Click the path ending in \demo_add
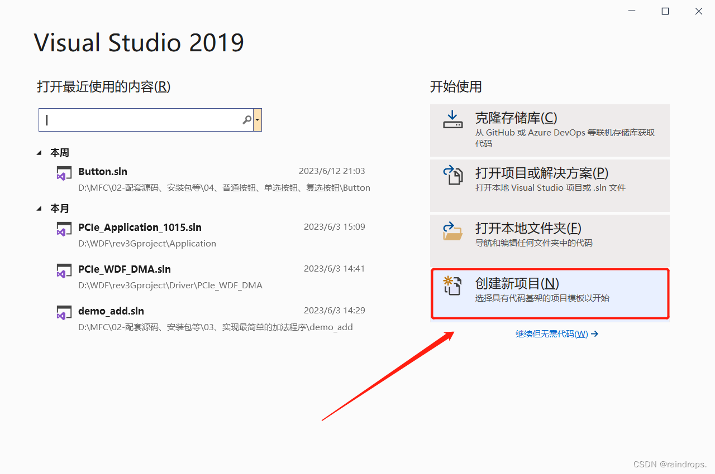The height and width of the screenshot is (474, 715). tap(216, 327)
